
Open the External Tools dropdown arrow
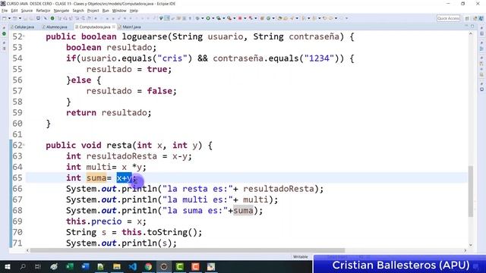(x=235, y=18)
